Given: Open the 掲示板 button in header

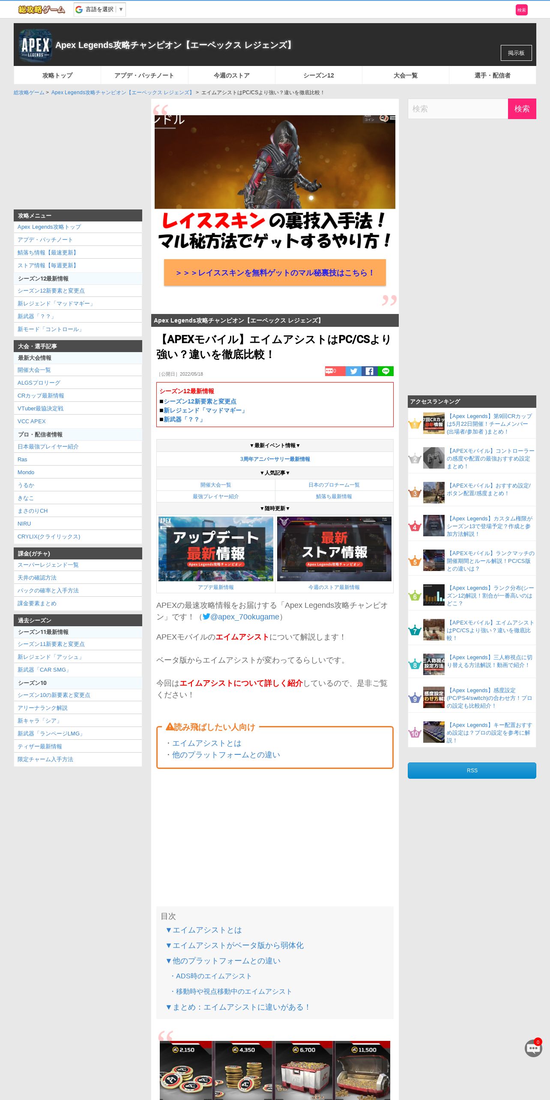Looking at the screenshot, I should tap(516, 53).
